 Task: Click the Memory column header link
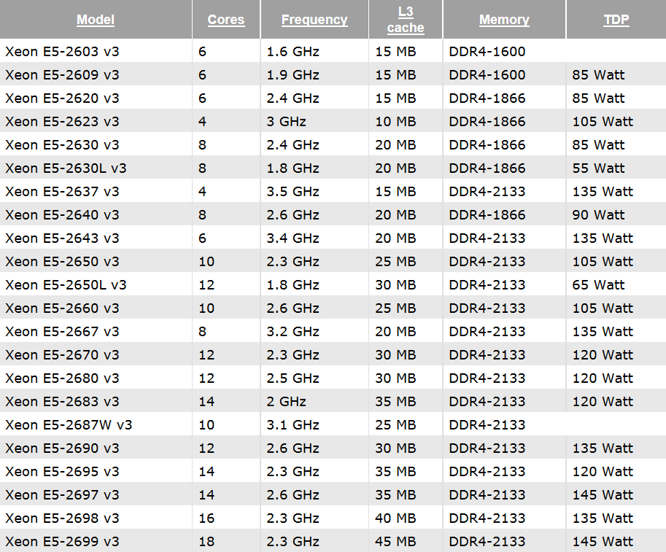[504, 20]
